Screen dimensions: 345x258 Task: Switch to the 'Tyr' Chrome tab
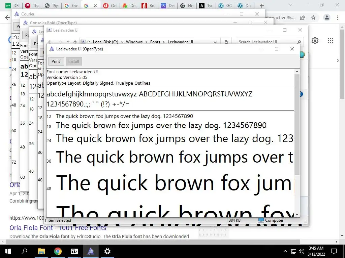[206, 6]
